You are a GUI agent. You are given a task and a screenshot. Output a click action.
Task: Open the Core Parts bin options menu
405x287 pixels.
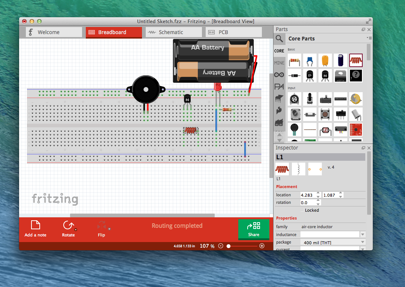click(369, 38)
